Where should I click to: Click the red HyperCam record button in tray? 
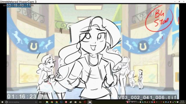(128, 102)
